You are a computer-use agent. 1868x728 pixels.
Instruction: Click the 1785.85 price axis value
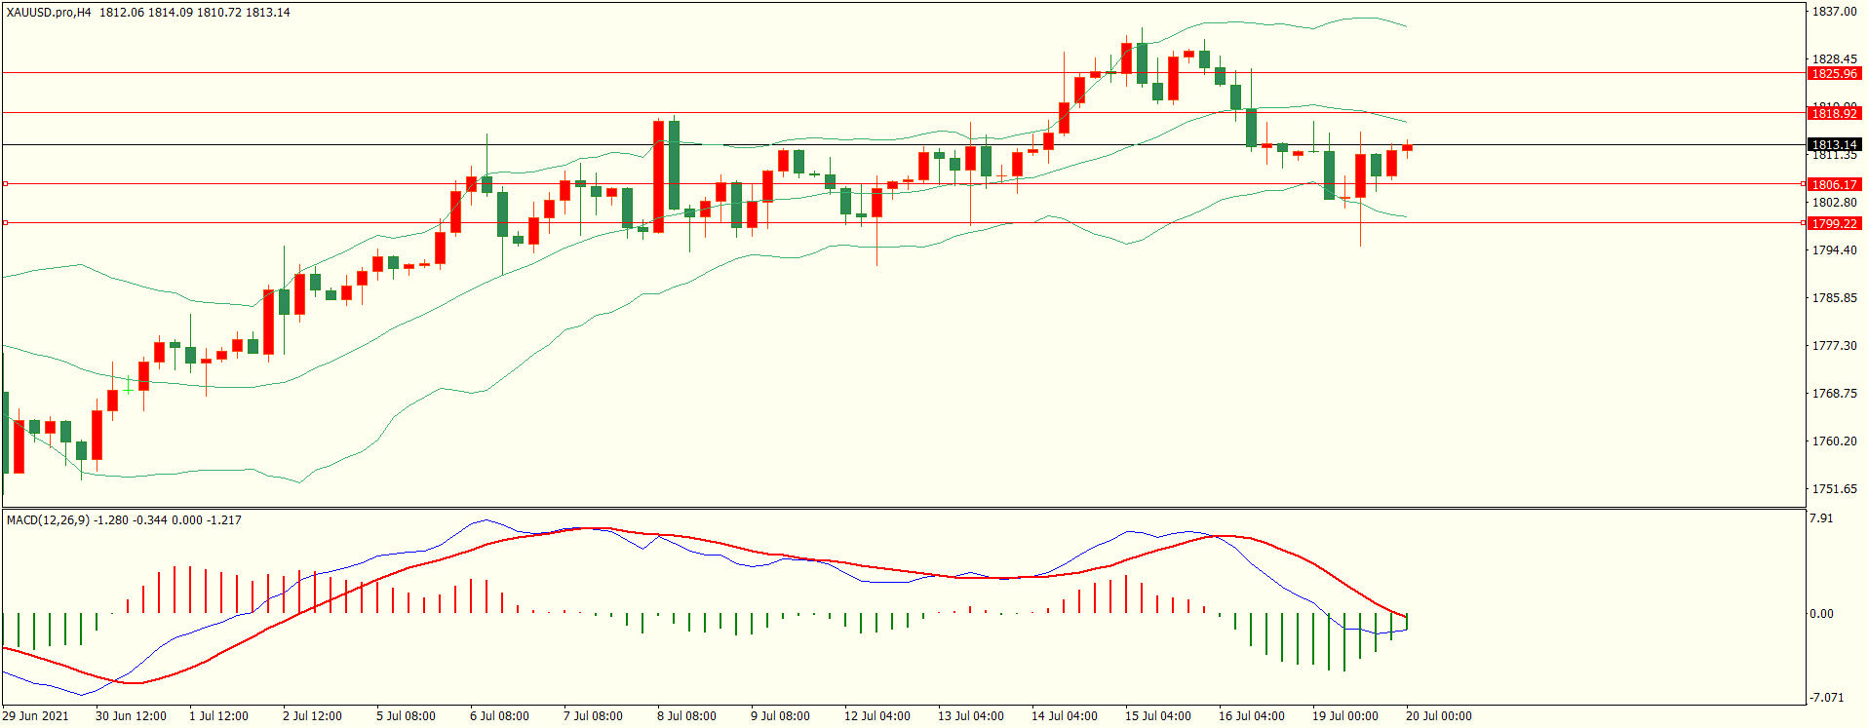(x=1834, y=298)
